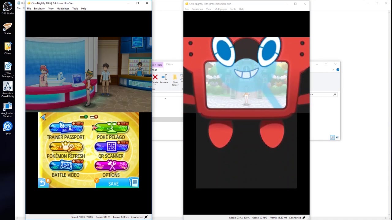Open skse_loader shortcut on desktop
Image resolution: width=392 pixels, height=220 pixels.
(8, 110)
